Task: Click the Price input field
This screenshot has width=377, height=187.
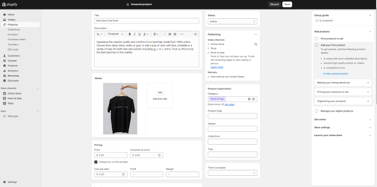Action: [x=111, y=155]
